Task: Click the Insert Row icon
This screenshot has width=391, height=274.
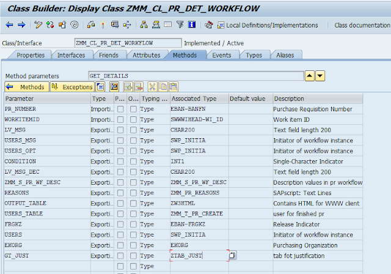Action: 128,87
